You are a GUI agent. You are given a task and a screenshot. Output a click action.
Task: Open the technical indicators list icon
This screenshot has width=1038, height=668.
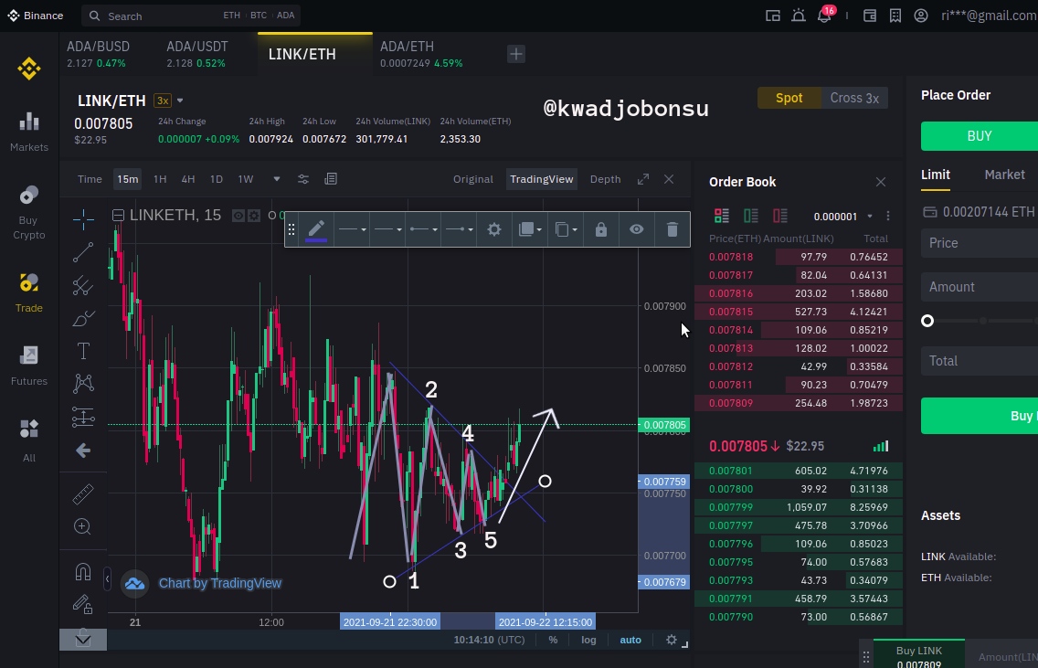click(x=331, y=179)
